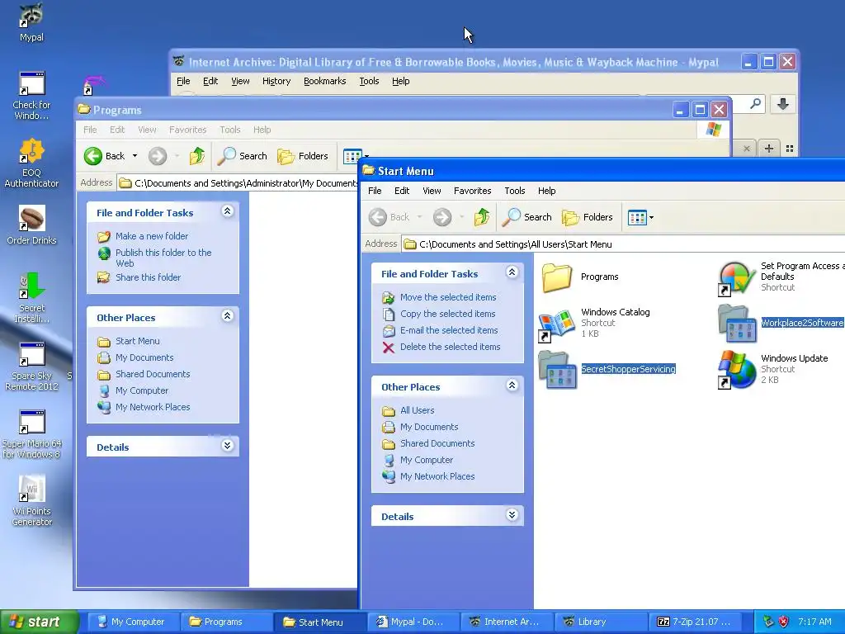
Task: Launch Spare Sky Remote 2012 shortcut
Action: 31,367
